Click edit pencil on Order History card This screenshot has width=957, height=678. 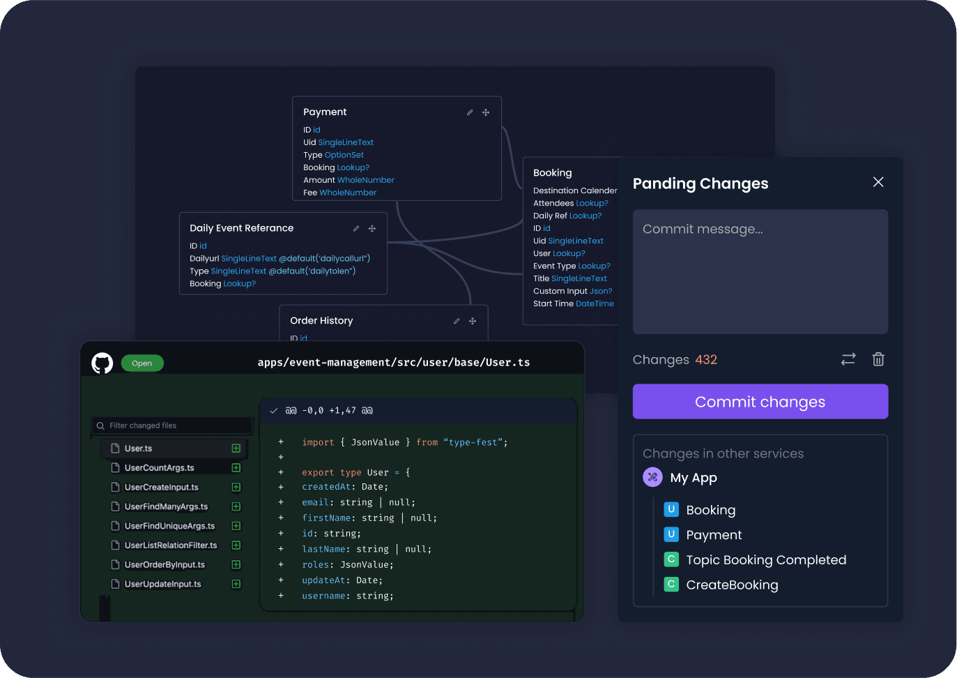click(x=457, y=321)
